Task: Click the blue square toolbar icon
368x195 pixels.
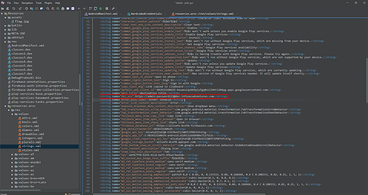Action: [68, 9]
